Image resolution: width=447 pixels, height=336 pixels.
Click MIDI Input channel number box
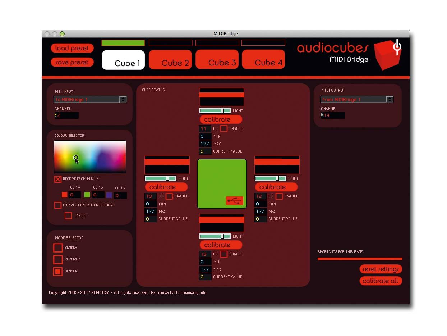(x=66, y=115)
